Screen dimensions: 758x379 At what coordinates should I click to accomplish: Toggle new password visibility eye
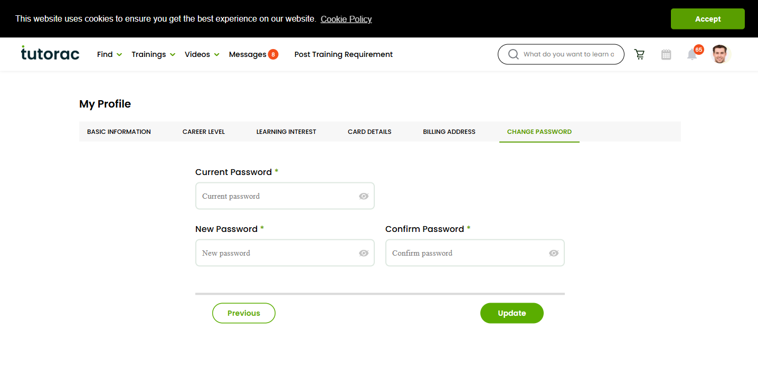(364, 253)
